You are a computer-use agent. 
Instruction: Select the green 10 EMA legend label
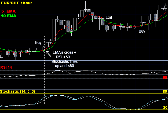9,16
